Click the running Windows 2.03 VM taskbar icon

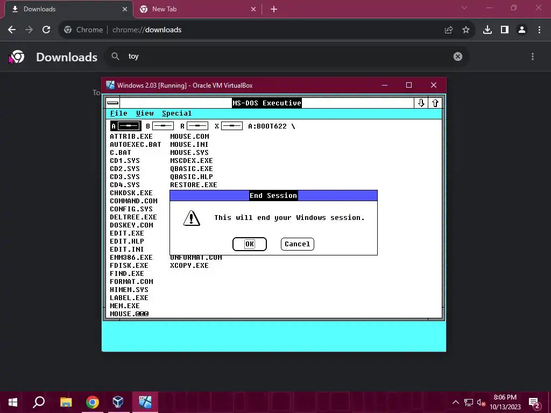coord(145,402)
